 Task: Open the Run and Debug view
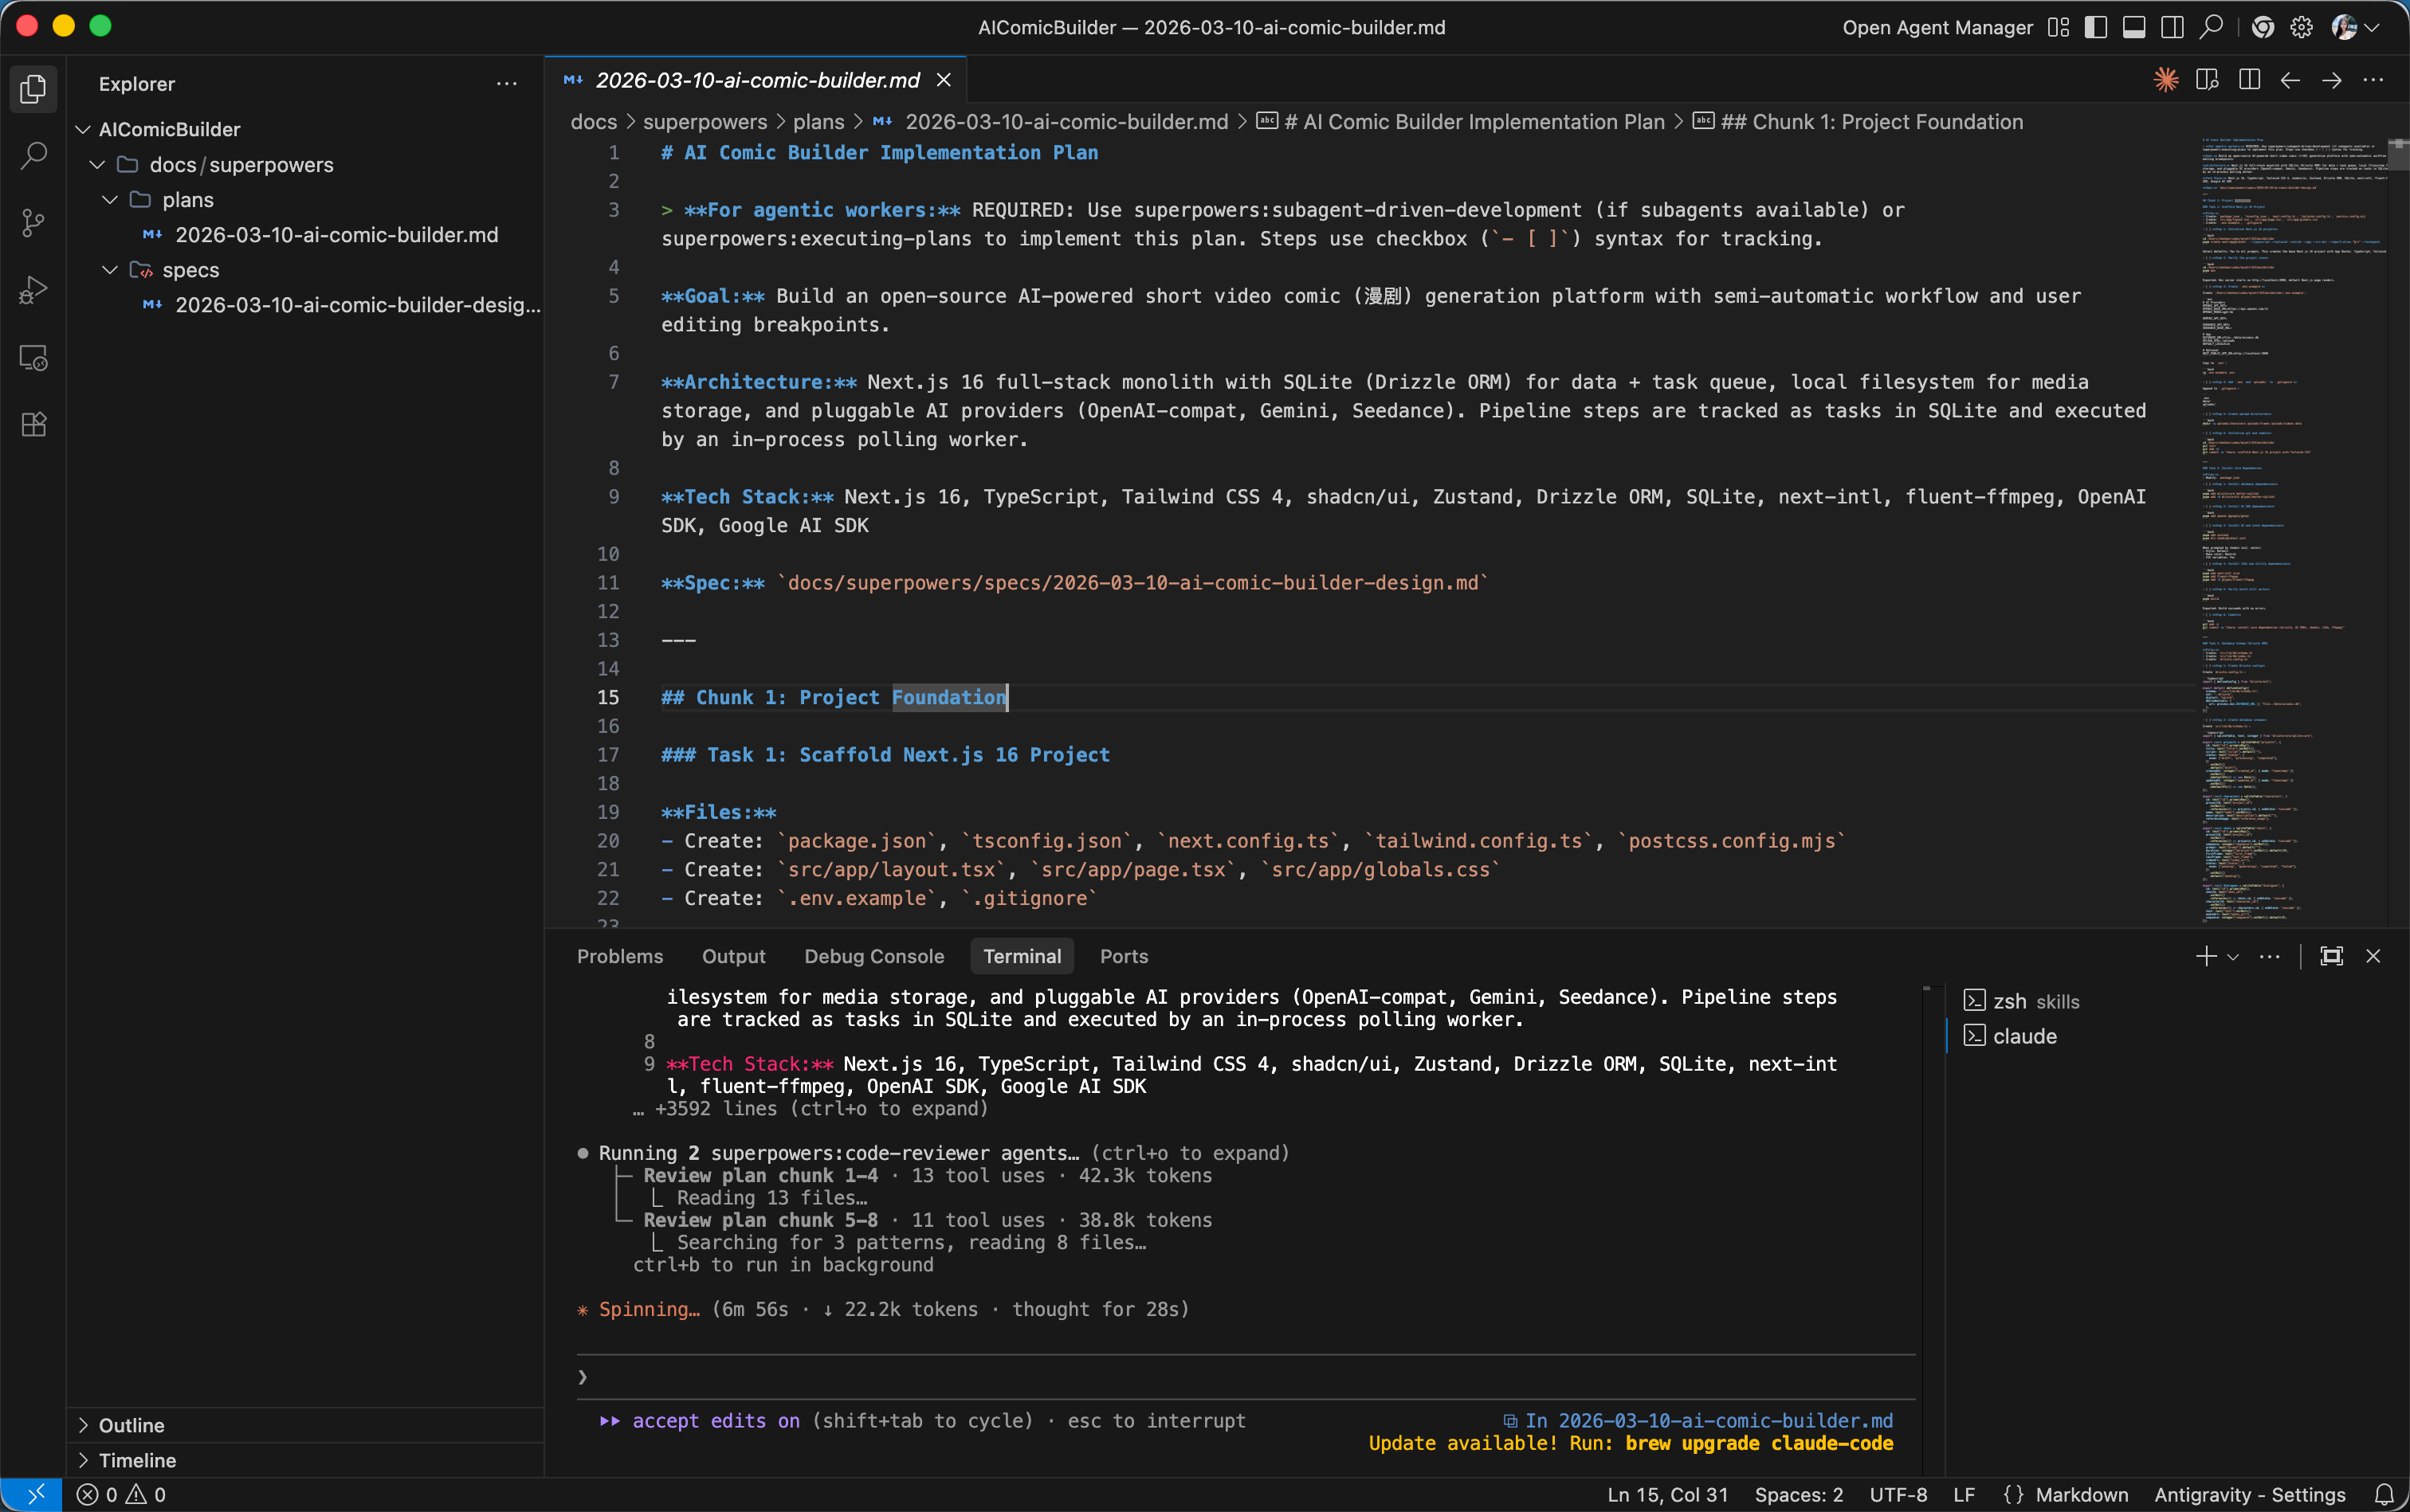pos(33,290)
